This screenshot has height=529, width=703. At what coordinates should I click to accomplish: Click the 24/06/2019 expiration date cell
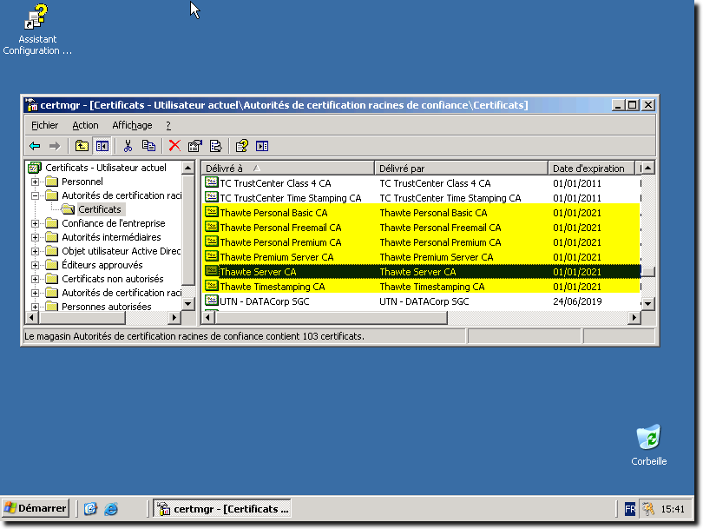(x=577, y=301)
